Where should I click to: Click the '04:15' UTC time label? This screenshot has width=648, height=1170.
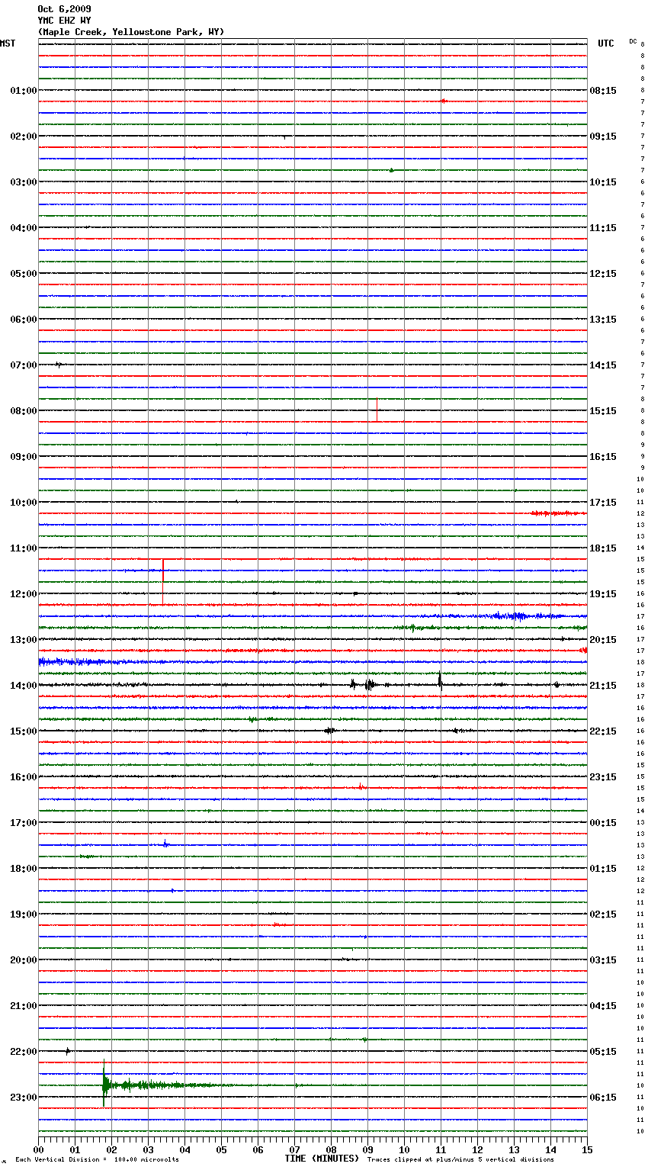tap(603, 1006)
